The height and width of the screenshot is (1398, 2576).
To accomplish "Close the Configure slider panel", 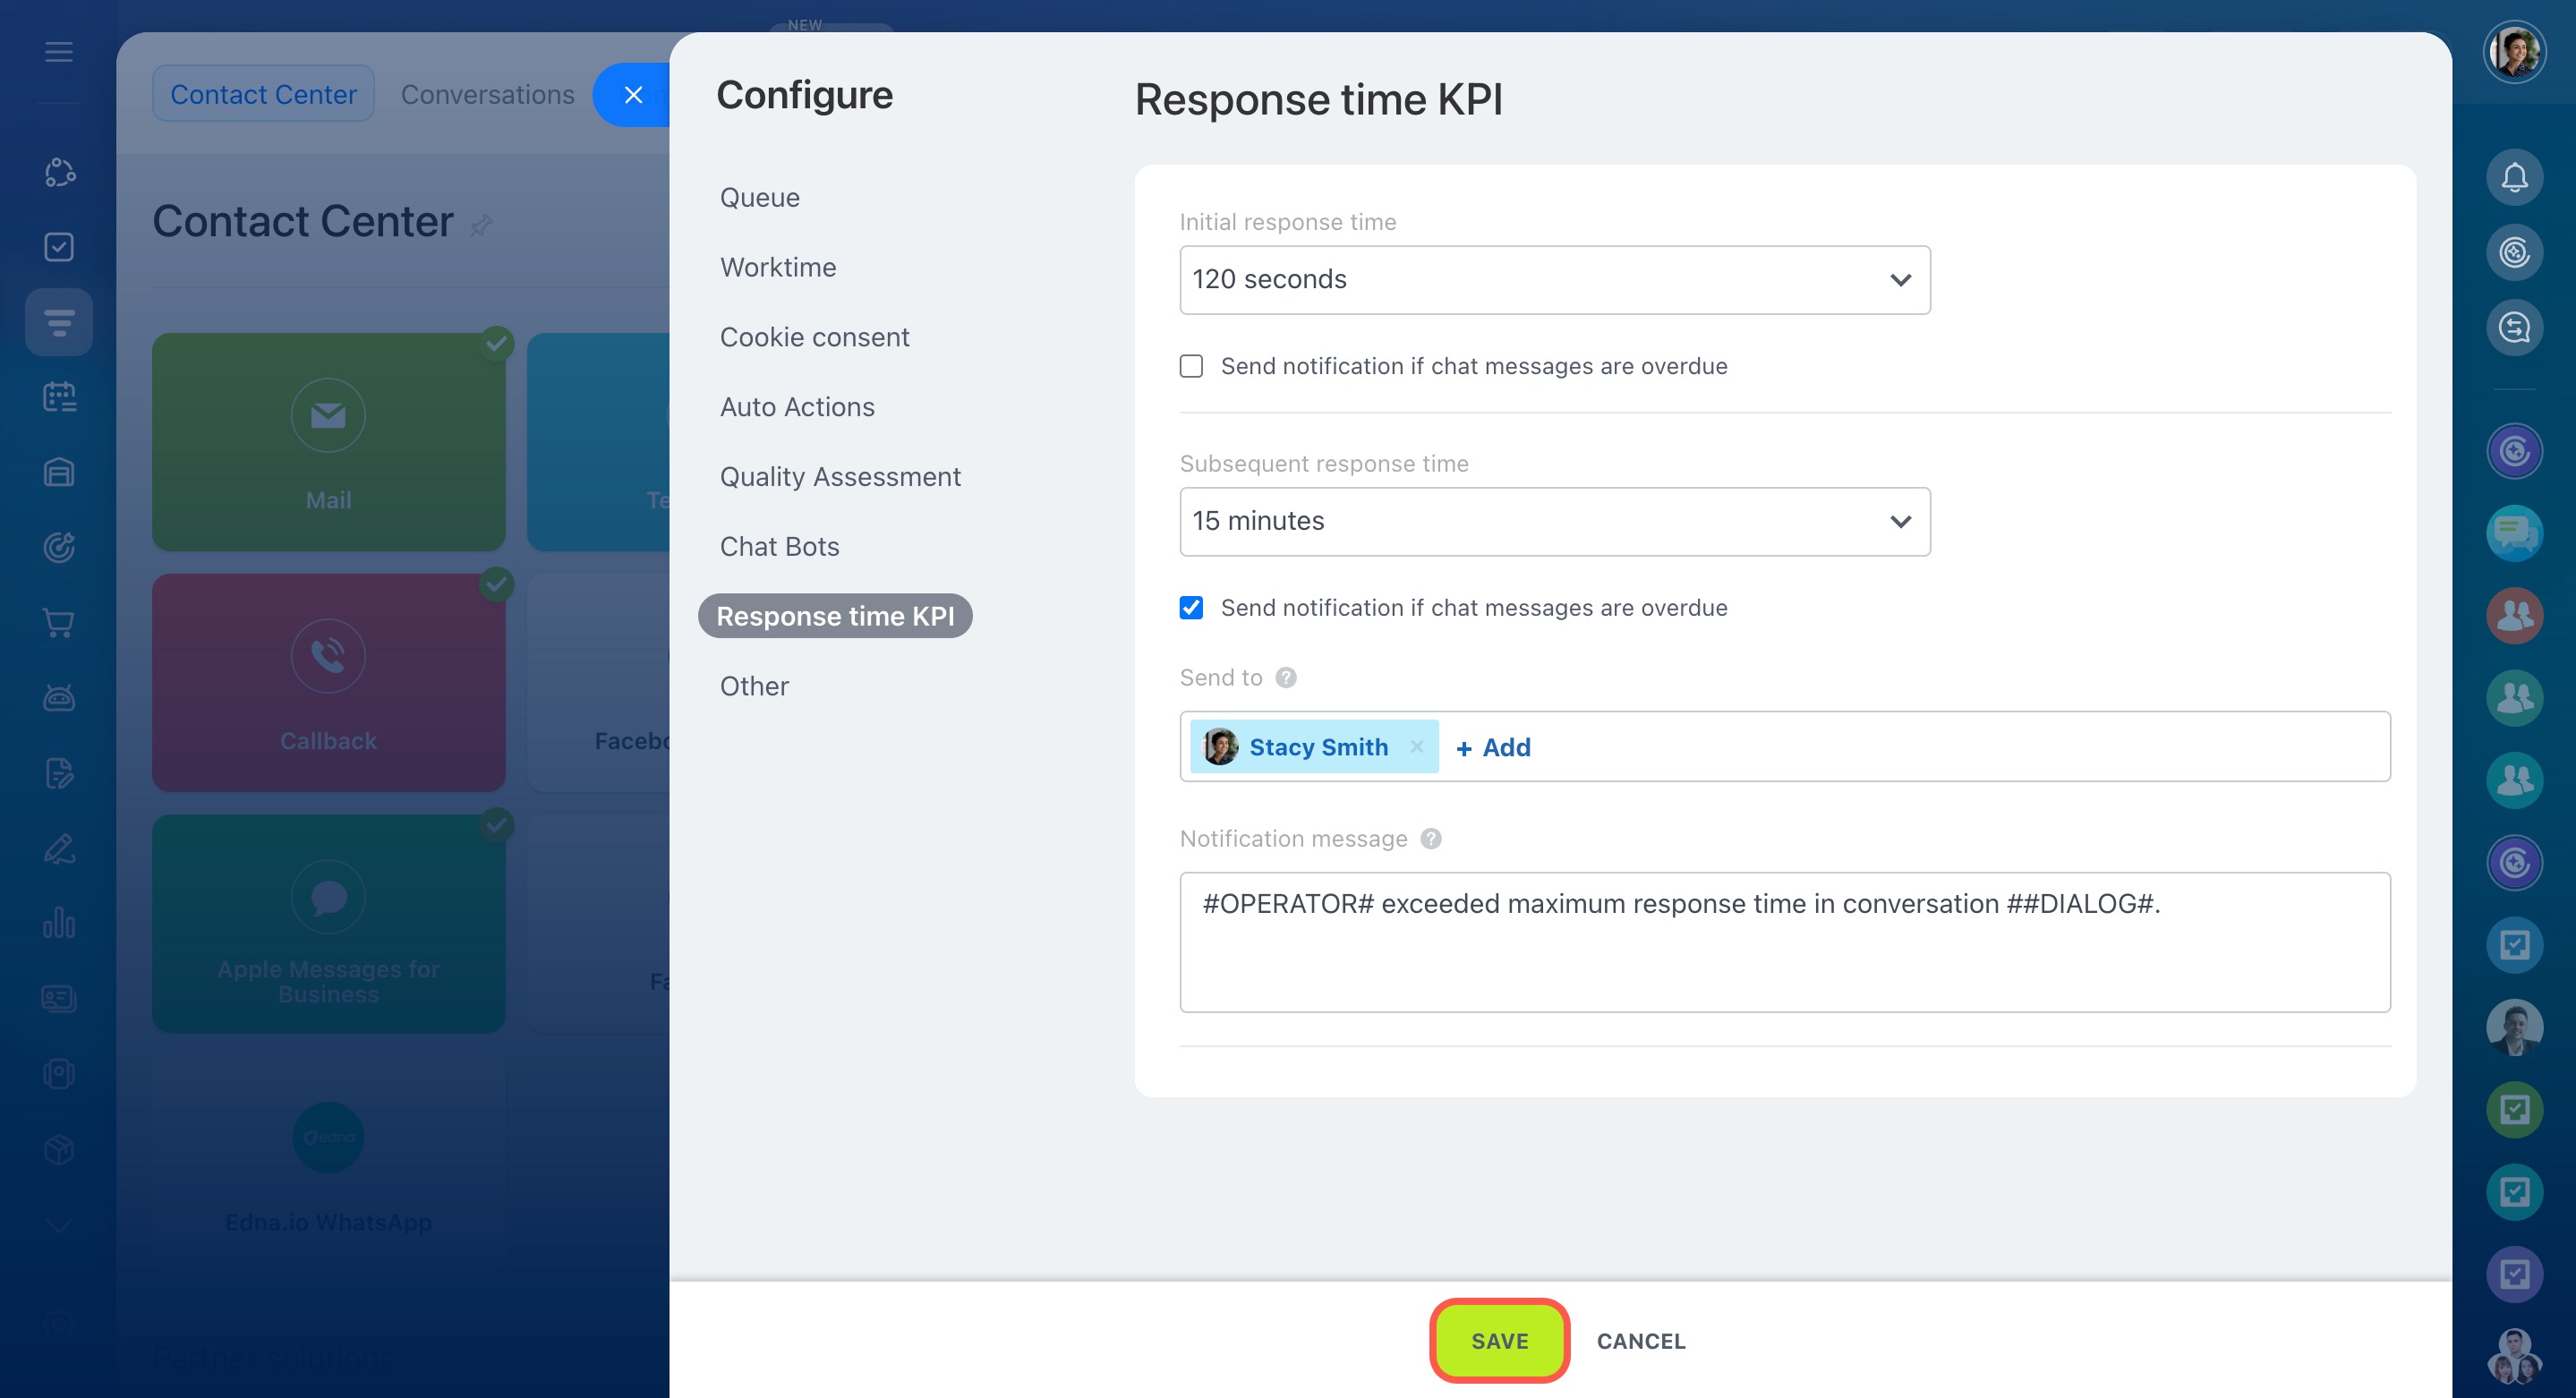I will [633, 95].
